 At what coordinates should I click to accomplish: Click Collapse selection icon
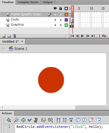(65, 120)
